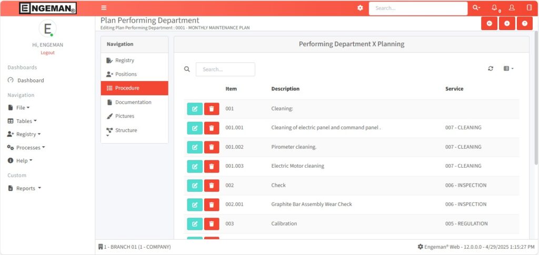Click the red help question mark button
This screenshot has height=255, width=539.
tap(524, 24)
